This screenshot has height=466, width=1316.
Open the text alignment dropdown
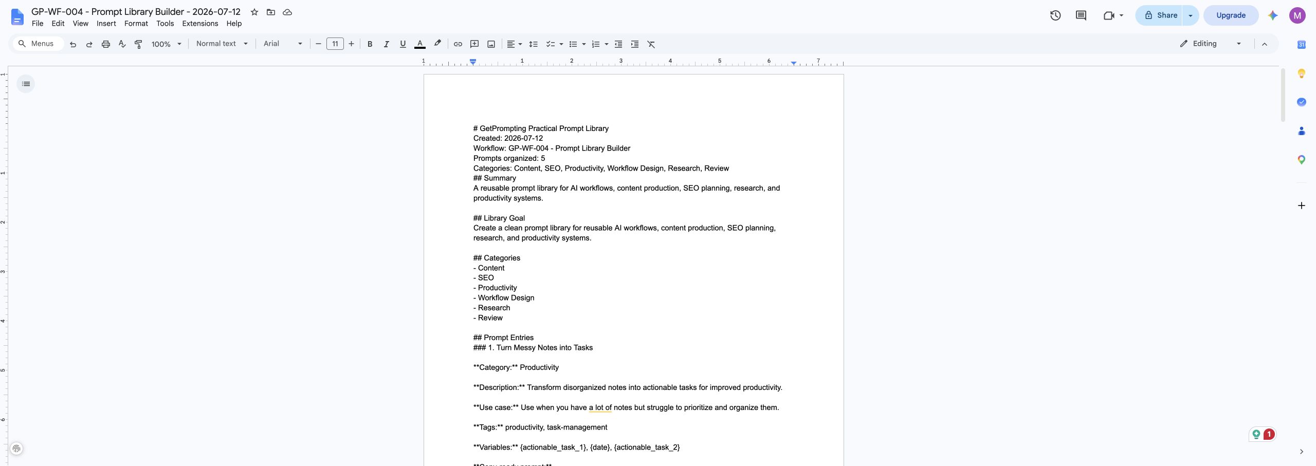[x=514, y=44]
